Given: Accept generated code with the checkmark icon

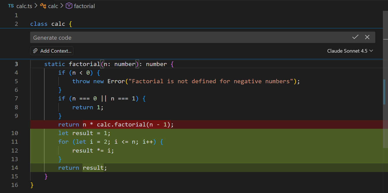Looking at the screenshot, I should coord(355,37).
